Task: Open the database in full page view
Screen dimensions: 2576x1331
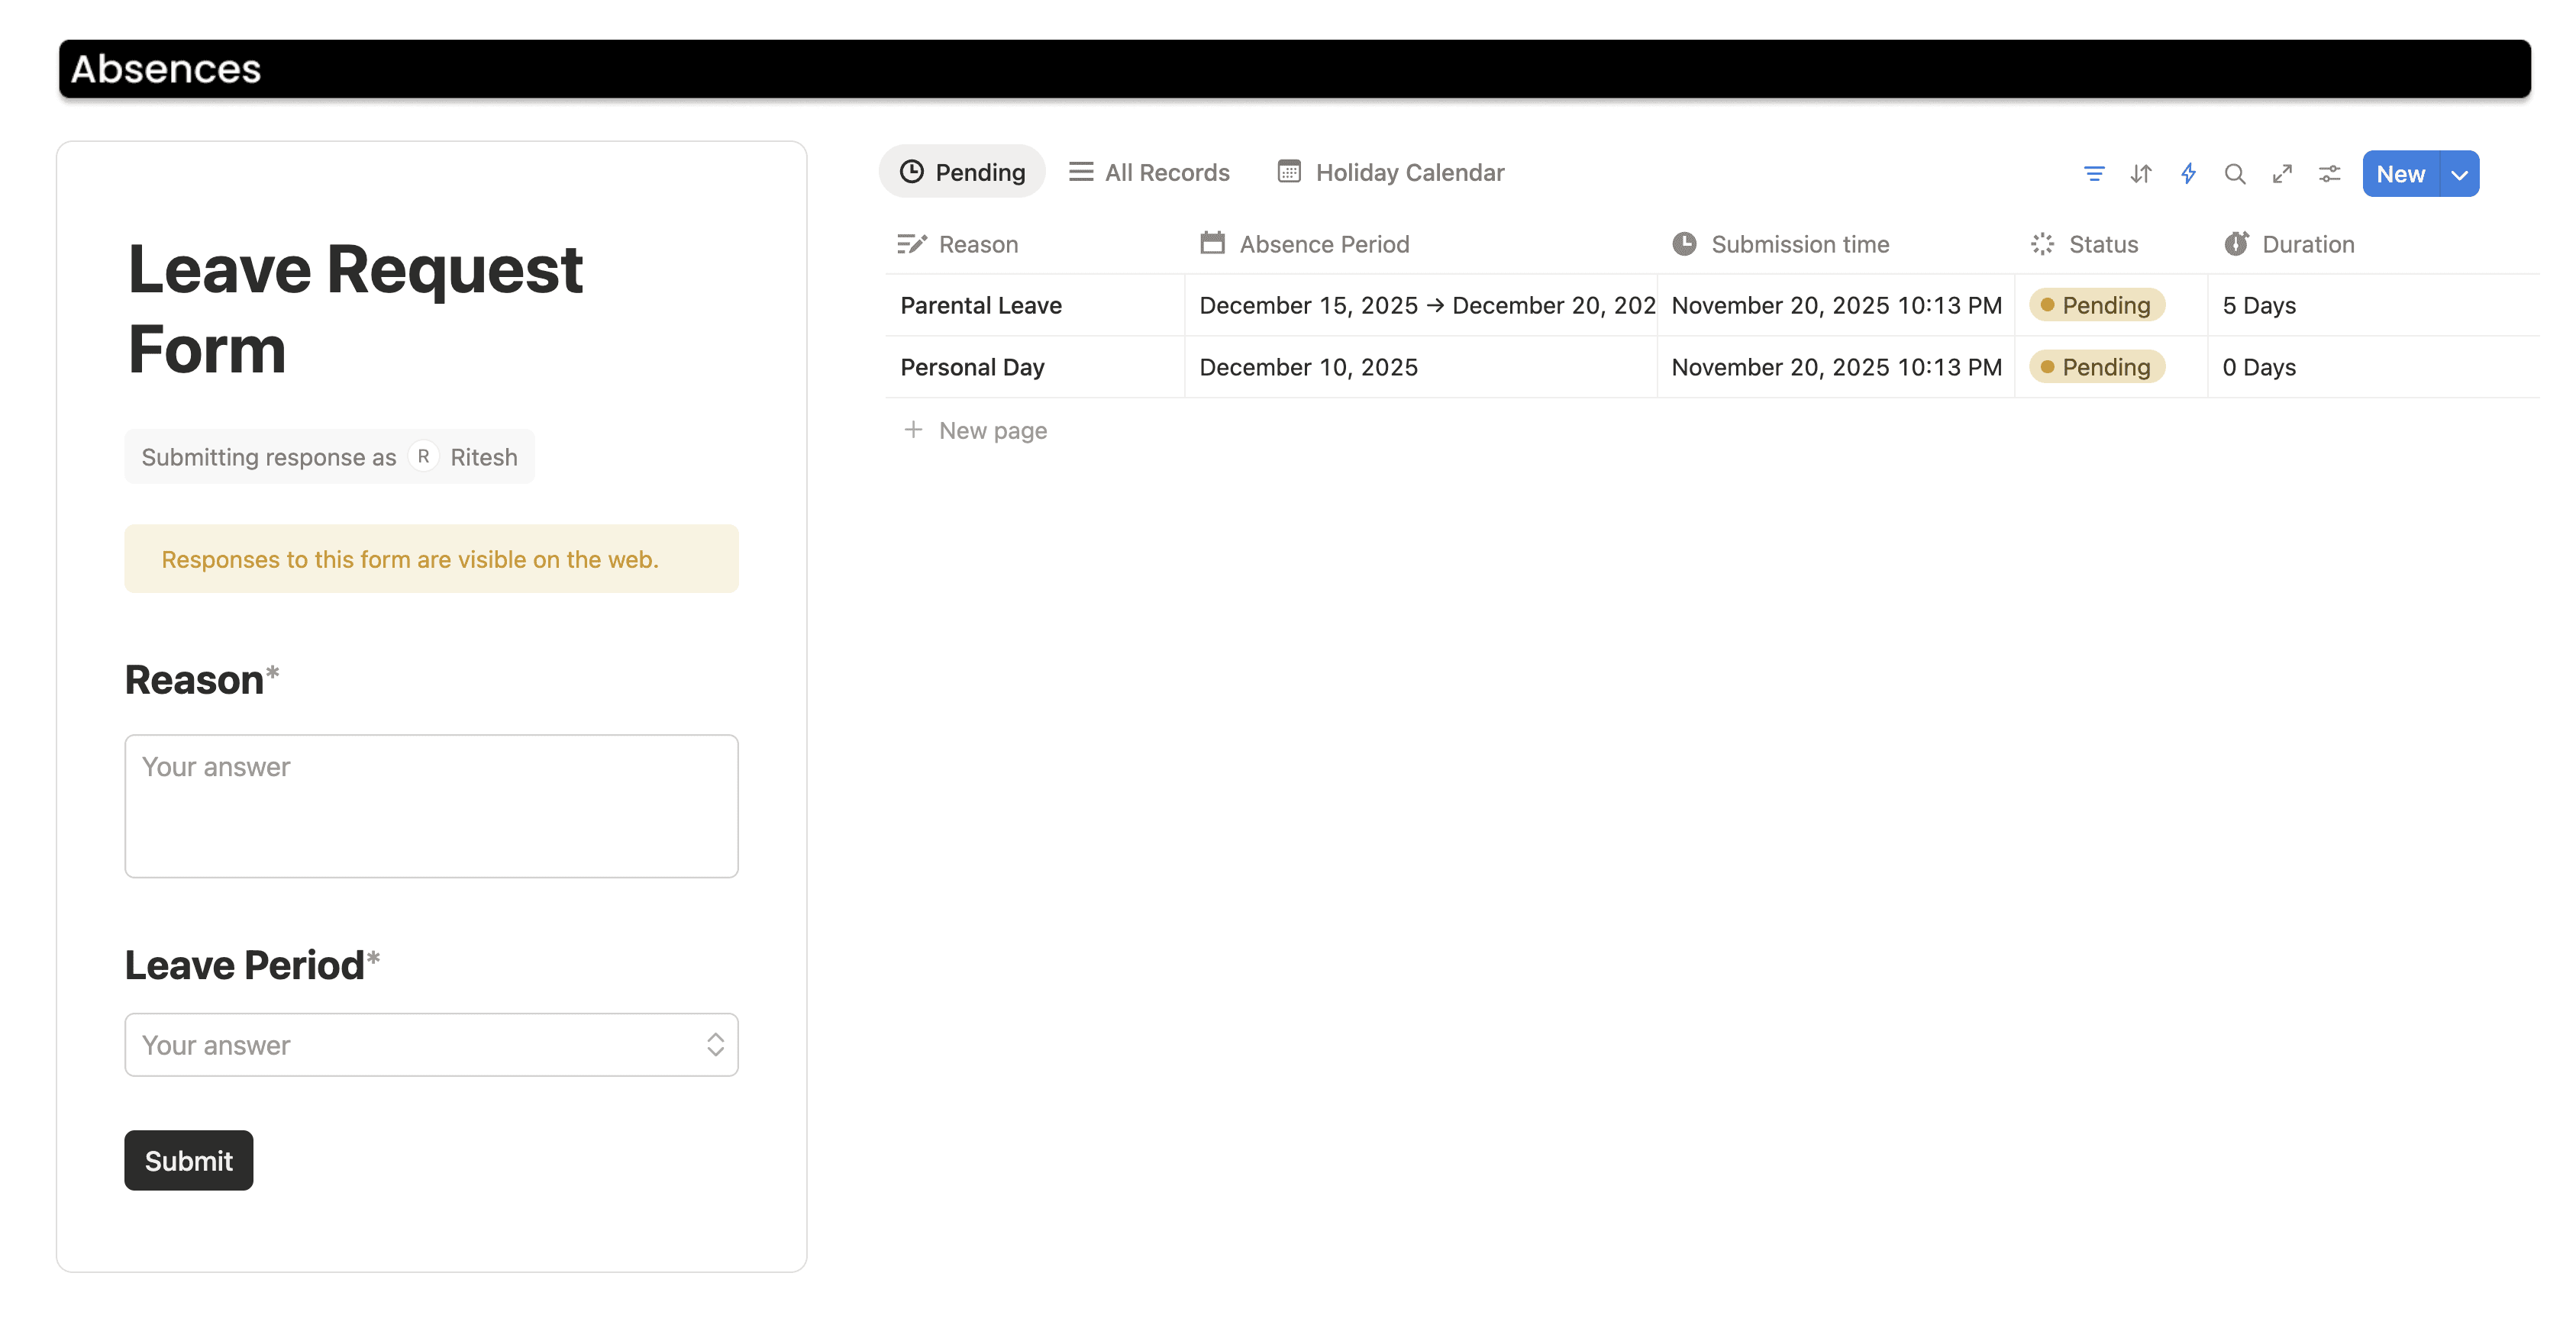Action: (x=2282, y=174)
